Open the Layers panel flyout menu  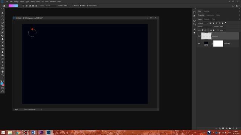pos(239,19)
